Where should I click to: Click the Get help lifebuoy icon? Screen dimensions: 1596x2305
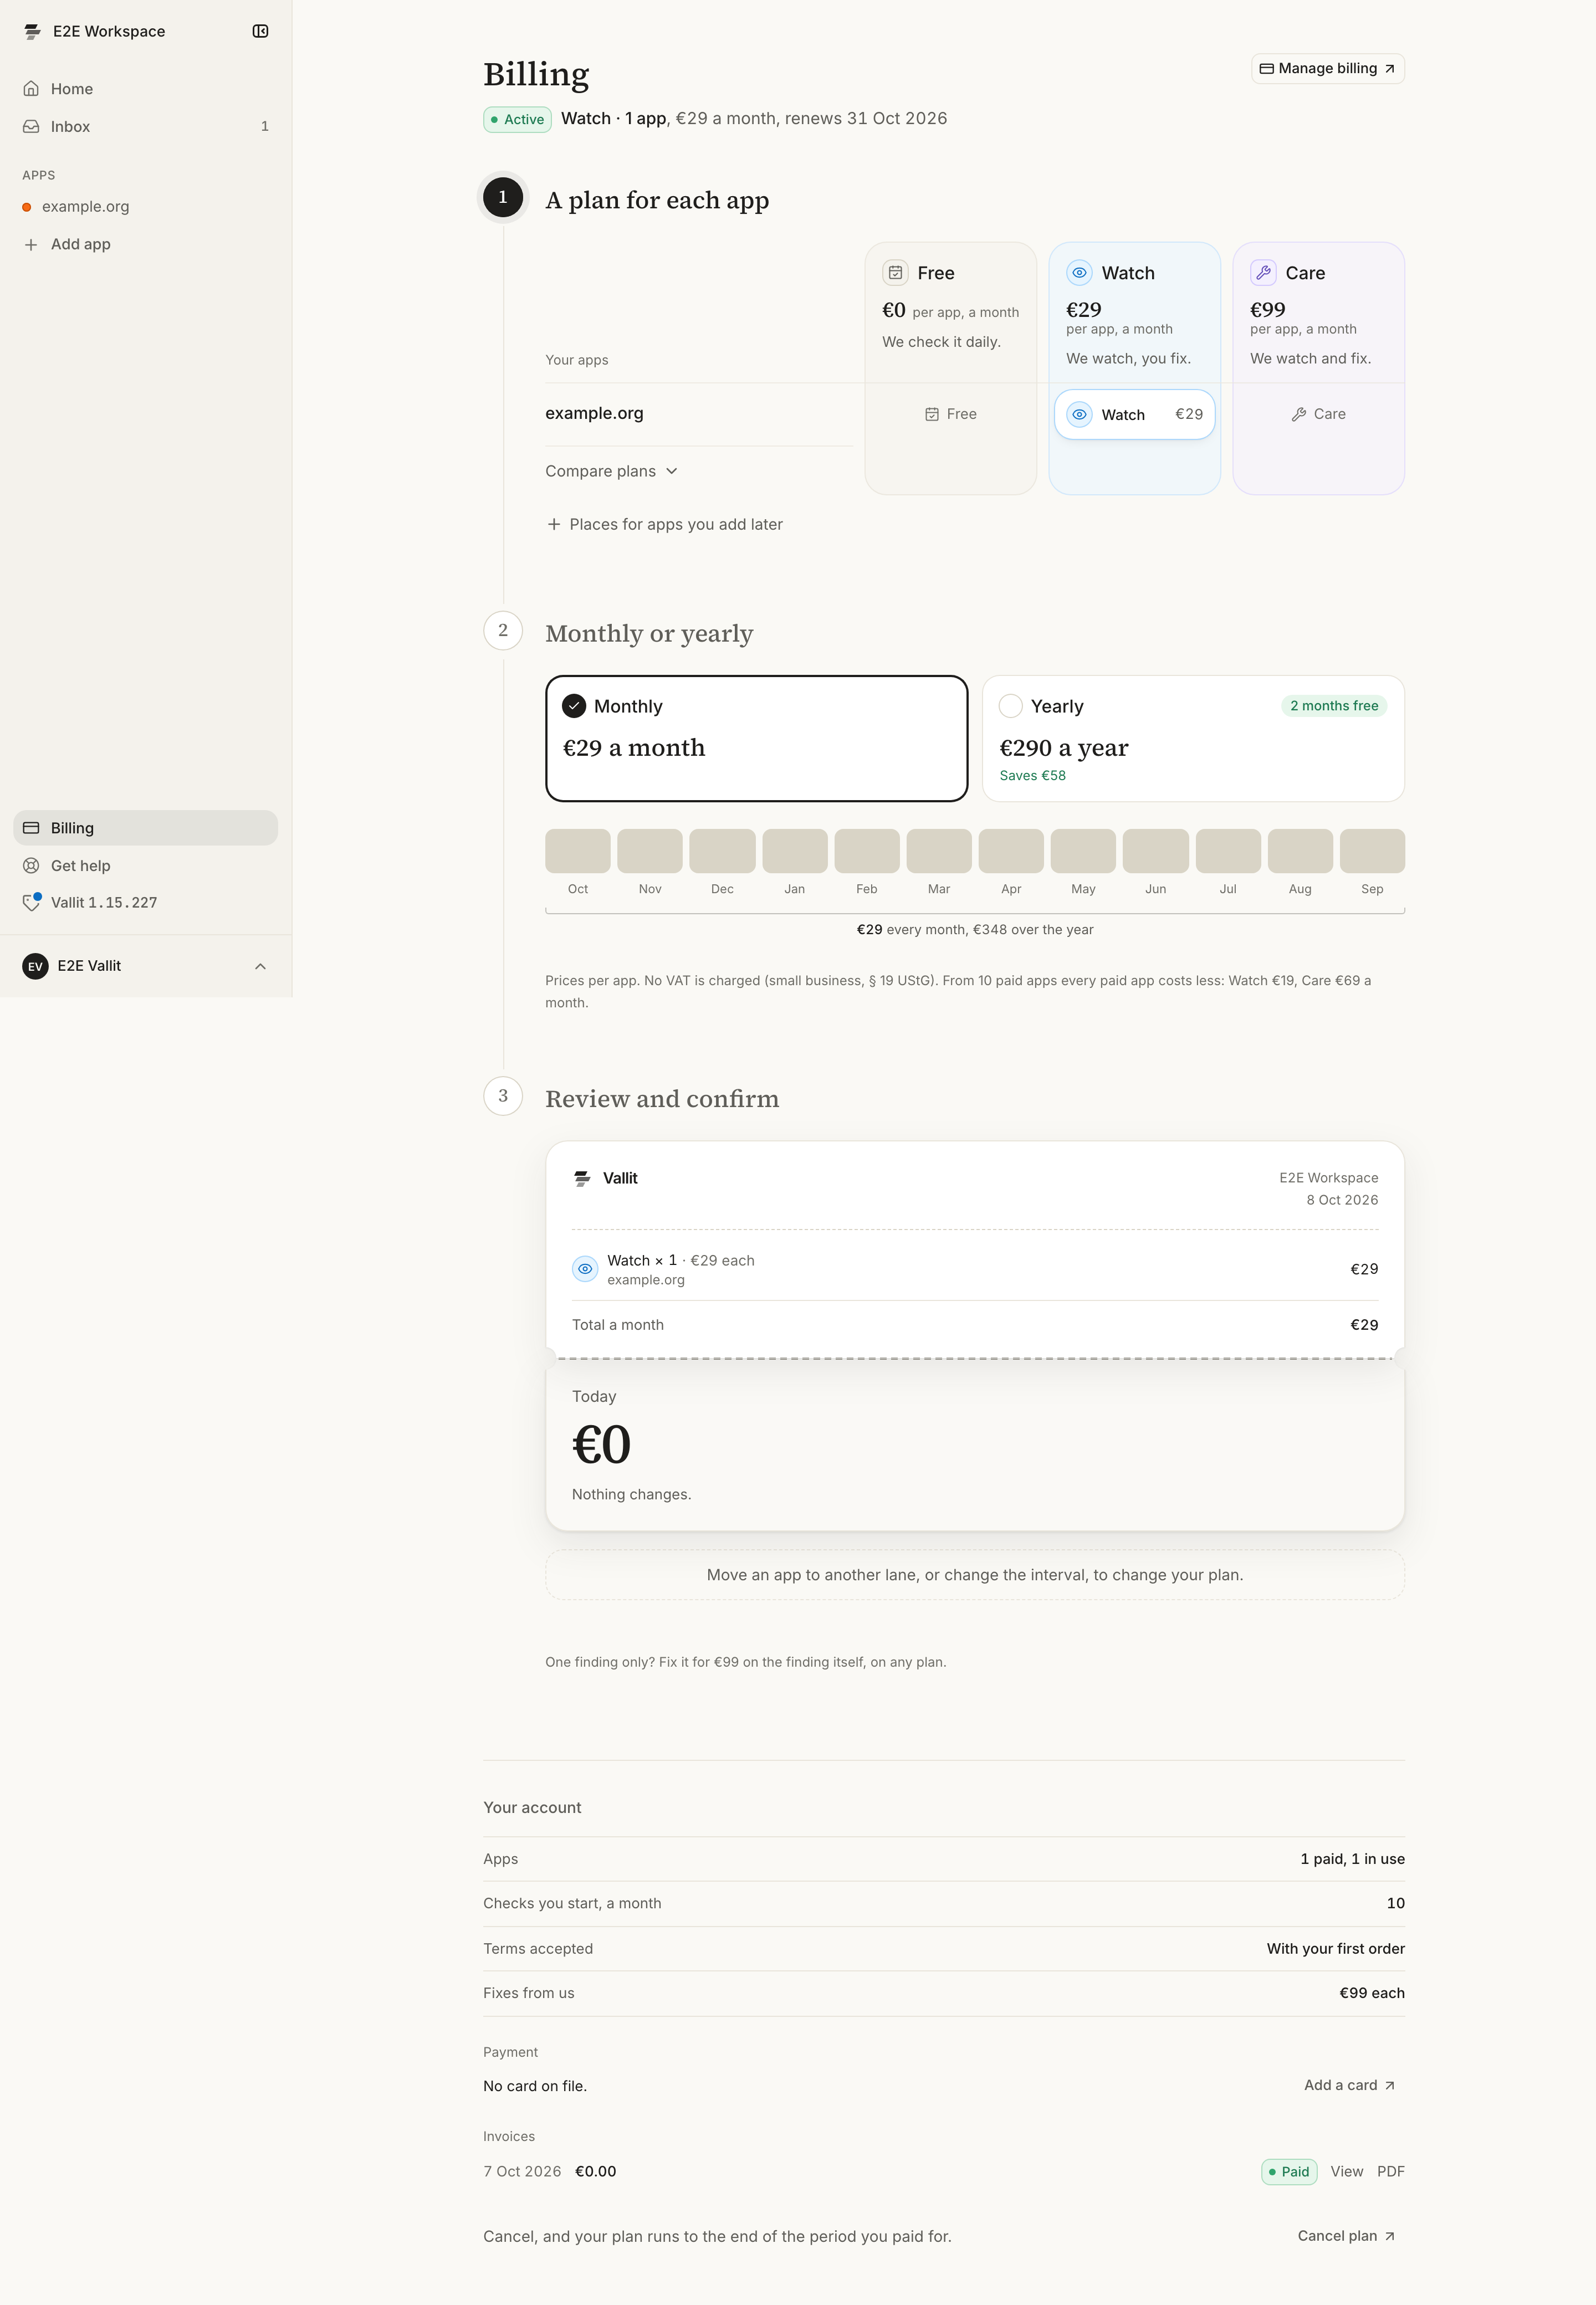[31, 865]
